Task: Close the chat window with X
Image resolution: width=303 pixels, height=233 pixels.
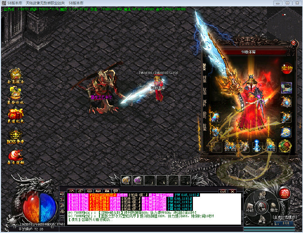Action: point(232,191)
